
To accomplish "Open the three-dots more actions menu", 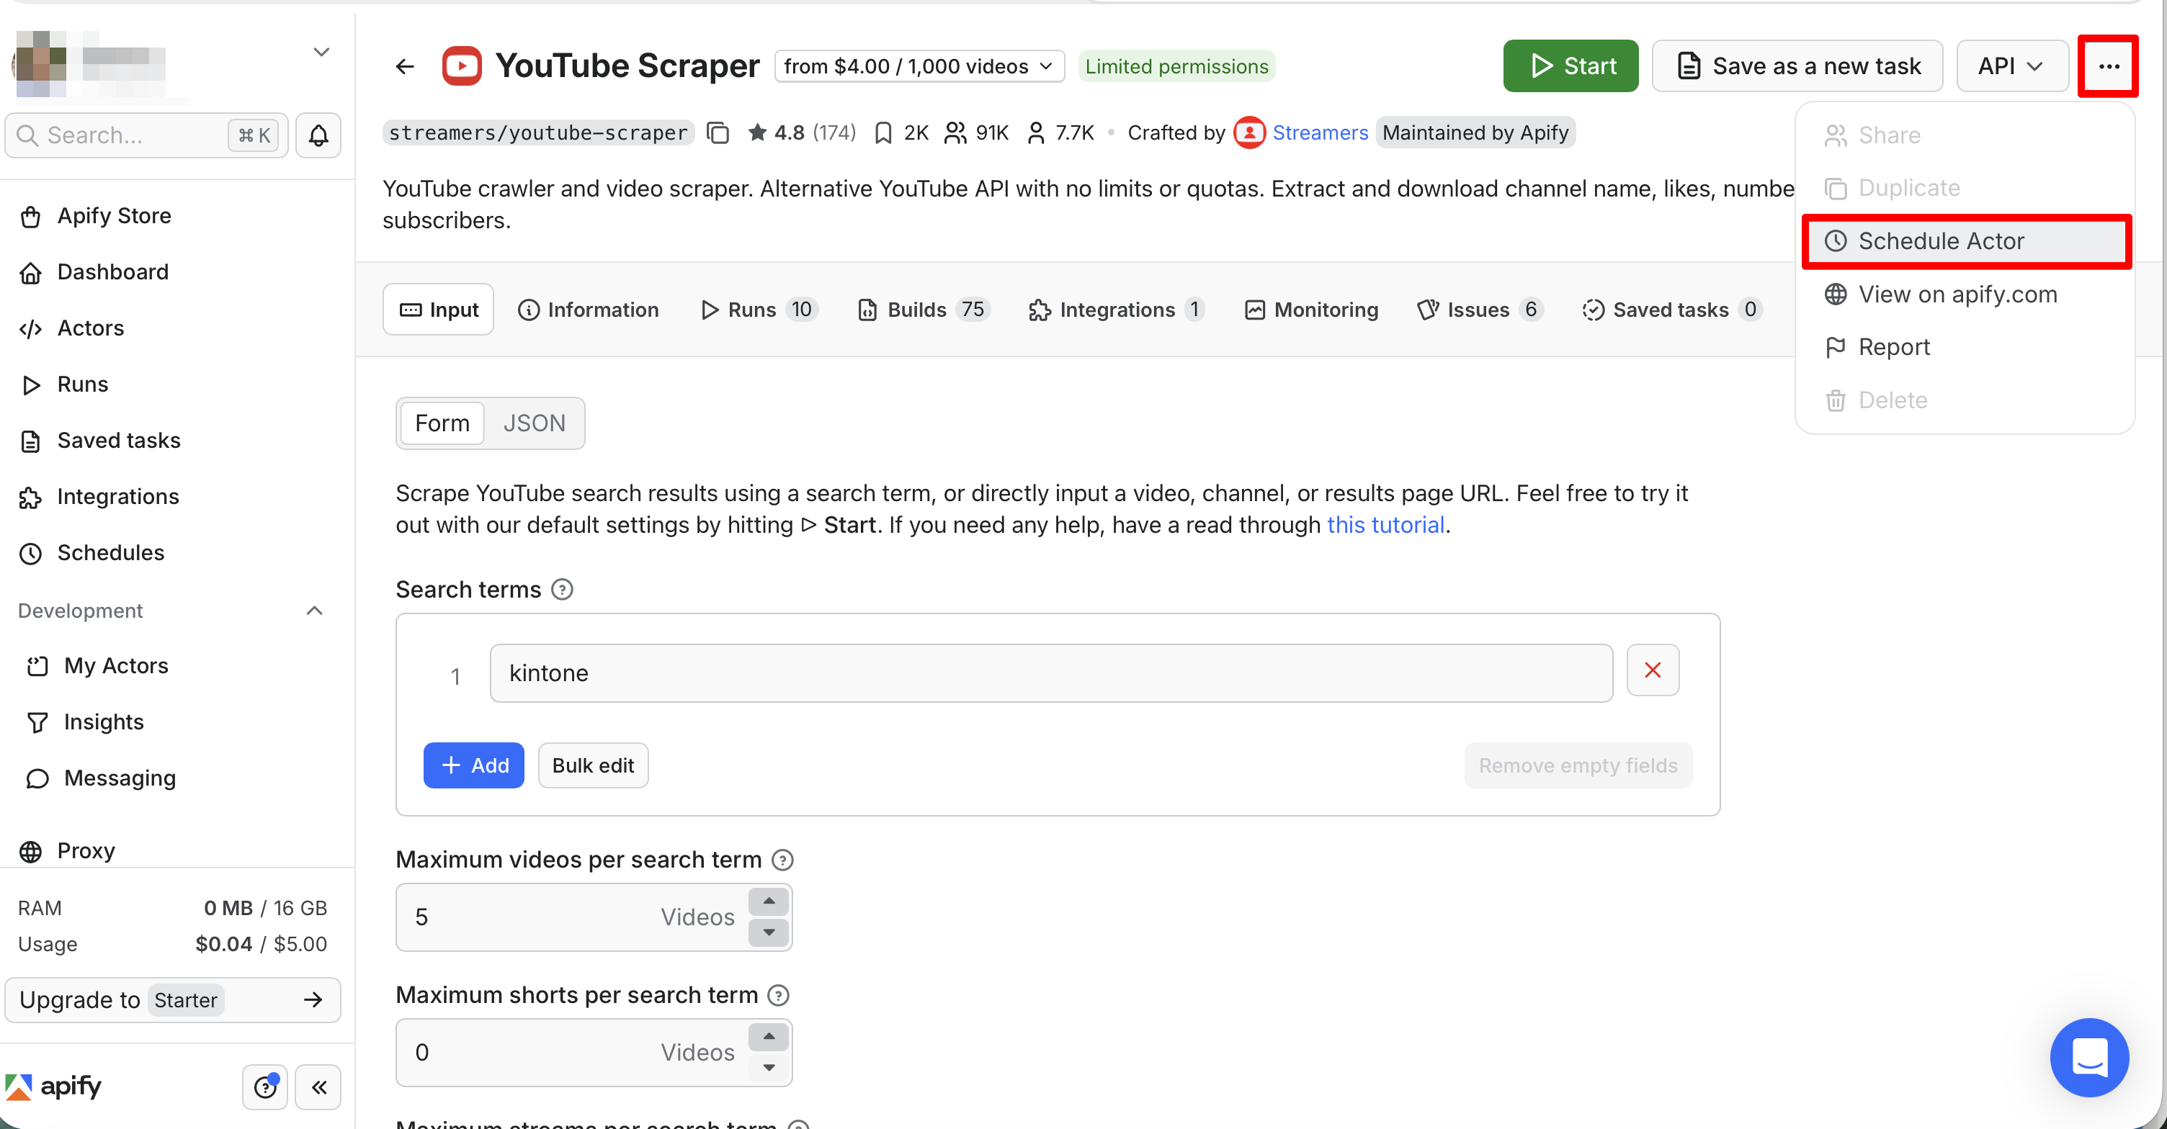I will tap(2108, 66).
